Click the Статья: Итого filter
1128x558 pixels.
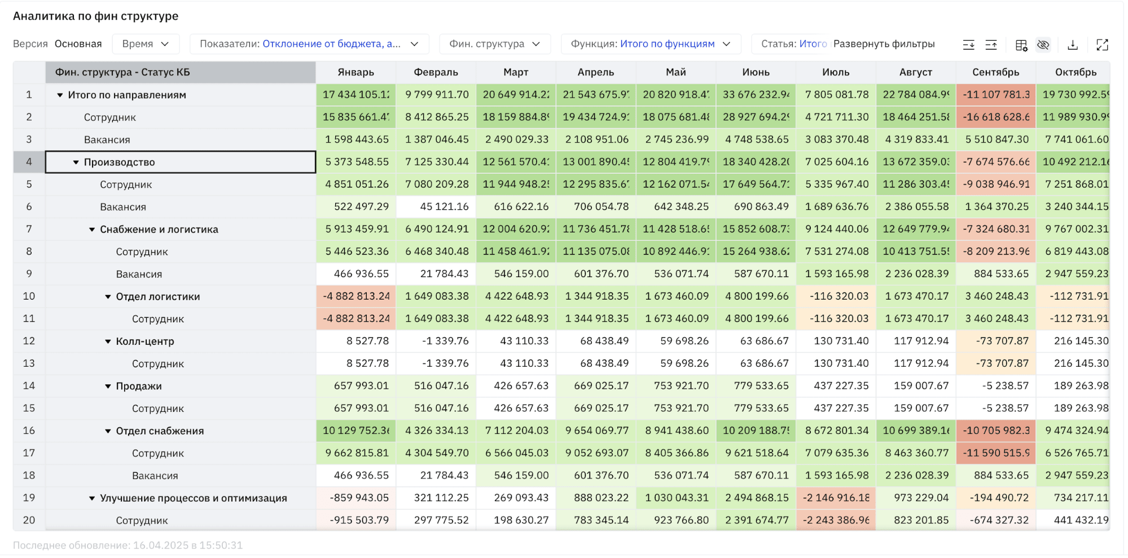point(794,44)
